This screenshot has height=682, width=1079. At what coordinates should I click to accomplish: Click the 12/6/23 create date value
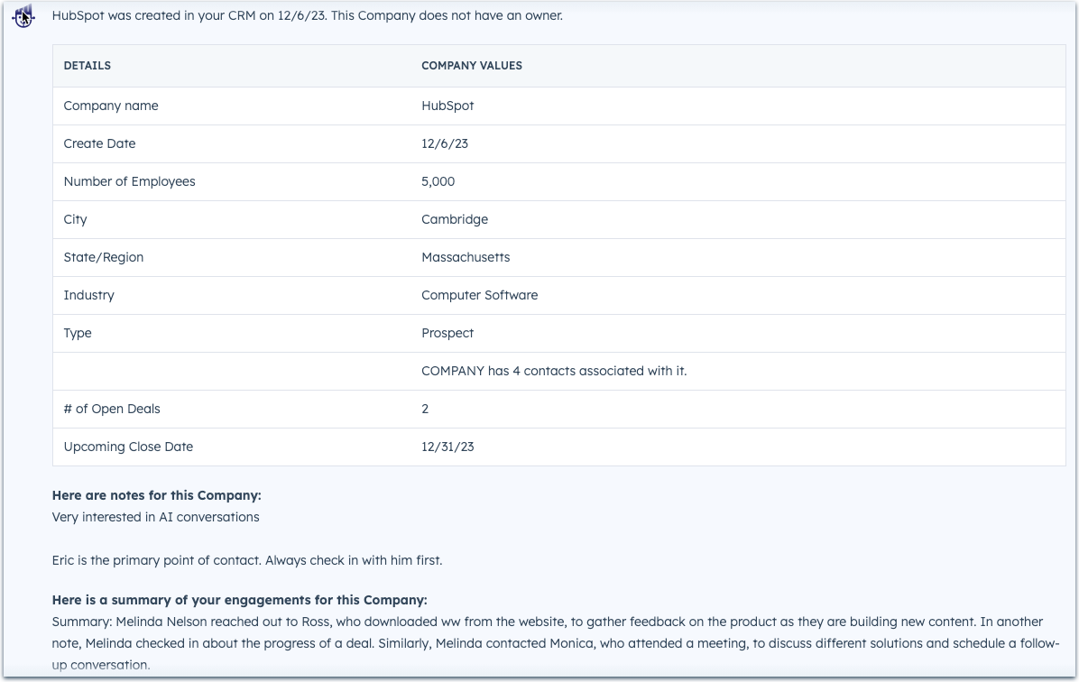point(445,143)
